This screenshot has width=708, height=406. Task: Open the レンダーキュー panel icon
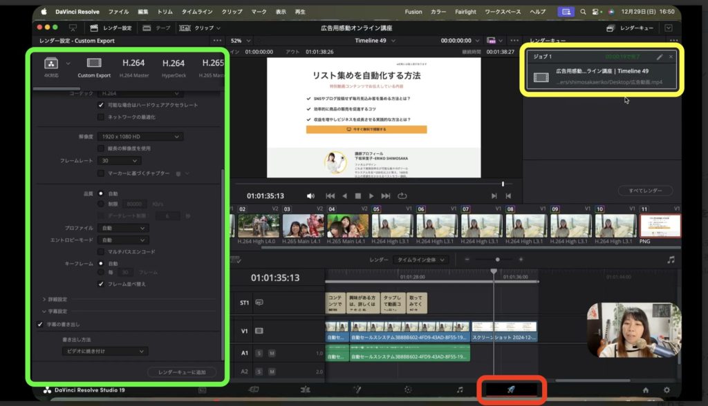[x=609, y=27]
